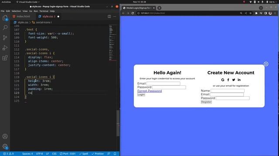Screen dimensions: 279x156
Task: Open the Run menu
Action: (x=36, y=11)
